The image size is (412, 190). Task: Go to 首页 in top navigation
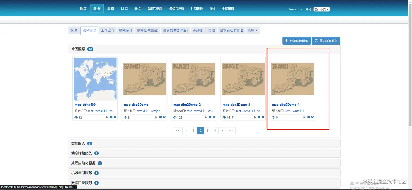point(83,8)
